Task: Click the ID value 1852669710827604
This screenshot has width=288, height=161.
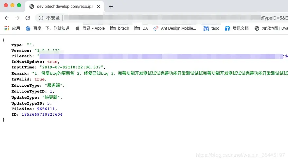Action: coord(42,114)
